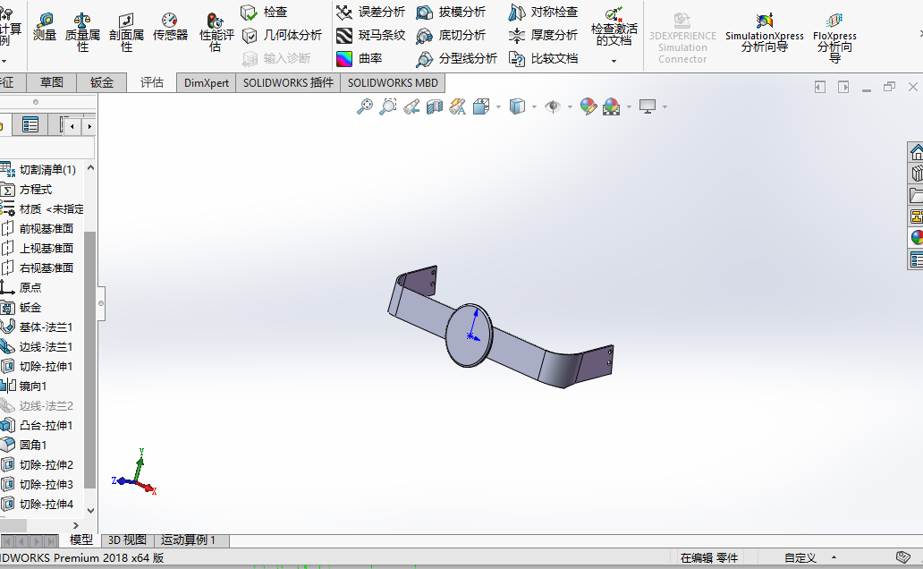
Task: Open the SOLIDWORKS MBD tab
Action: point(393,82)
